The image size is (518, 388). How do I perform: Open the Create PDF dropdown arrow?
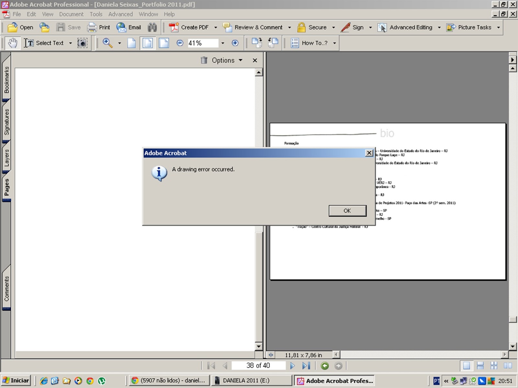216,28
